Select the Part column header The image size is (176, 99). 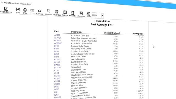[56, 31]
